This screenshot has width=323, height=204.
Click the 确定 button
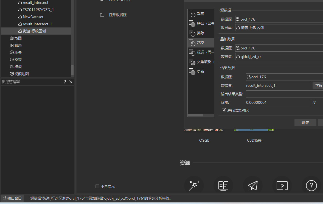click(x=305, y=122)
